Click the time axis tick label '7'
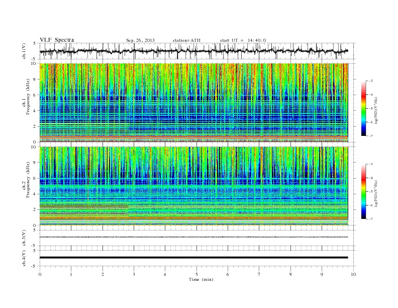The image size is (398, 308). pyautogui.click(x=259, y=274)
